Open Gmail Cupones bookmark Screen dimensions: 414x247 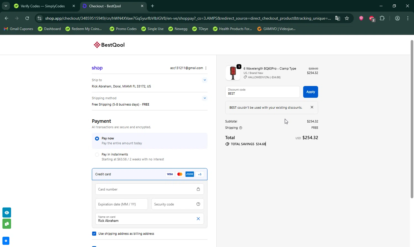18,29
